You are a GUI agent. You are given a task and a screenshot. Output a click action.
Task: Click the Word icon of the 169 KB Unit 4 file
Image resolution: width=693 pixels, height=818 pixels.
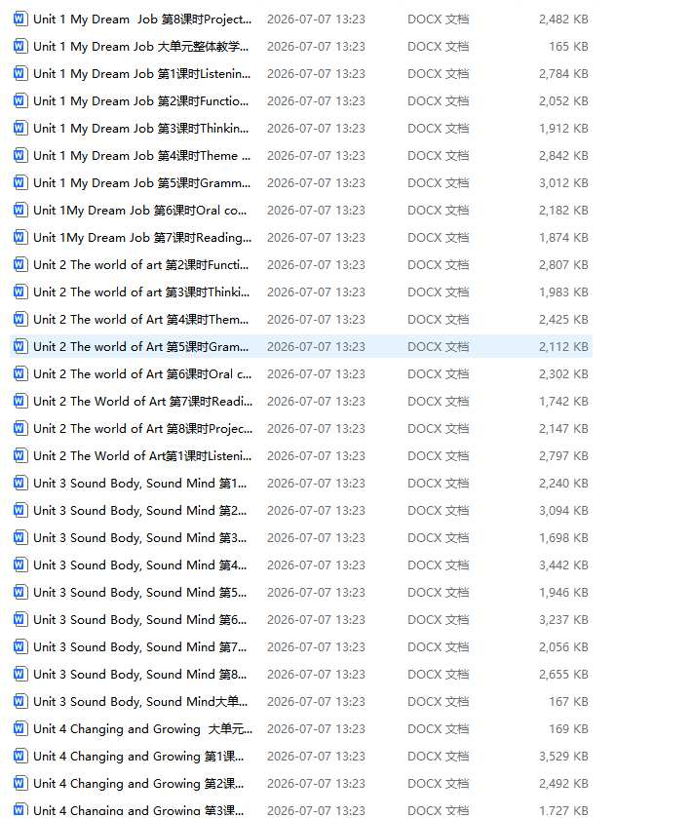19,728
